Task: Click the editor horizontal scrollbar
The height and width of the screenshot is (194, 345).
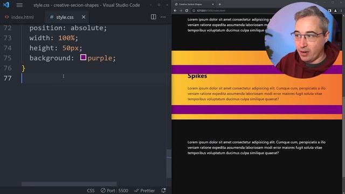Action: point(69,184)
